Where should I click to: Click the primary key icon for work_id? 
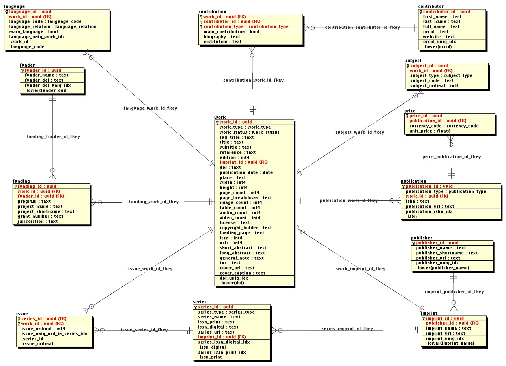218,122
